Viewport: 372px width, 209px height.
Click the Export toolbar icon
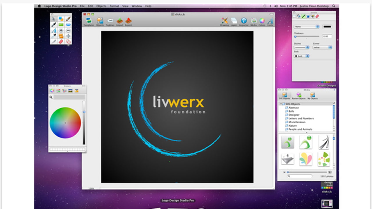128,21
